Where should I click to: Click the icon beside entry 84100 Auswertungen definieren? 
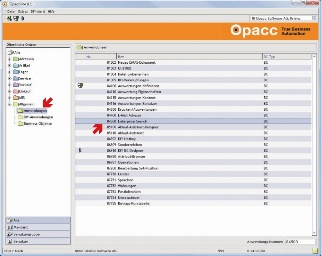click(x=80, y=86)
